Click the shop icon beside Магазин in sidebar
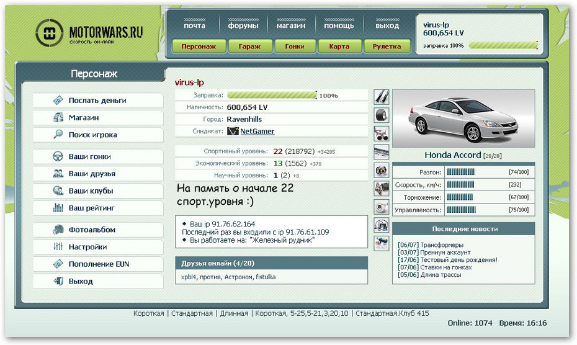Image resolution: width=577 pixels, height=345 pixels. 58,117
